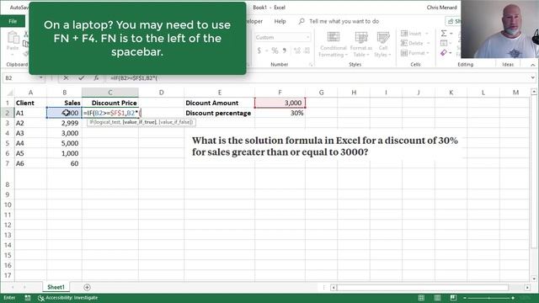Select column C header
The height and width of the screenshot is (303, 539).
point(110,93)
